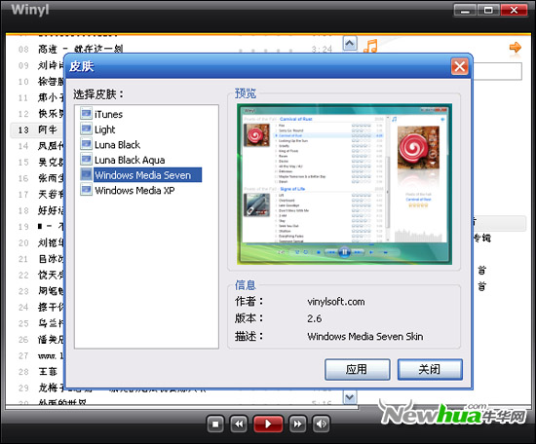
Task: Start playback with the red play button
Action: (268, 424)
